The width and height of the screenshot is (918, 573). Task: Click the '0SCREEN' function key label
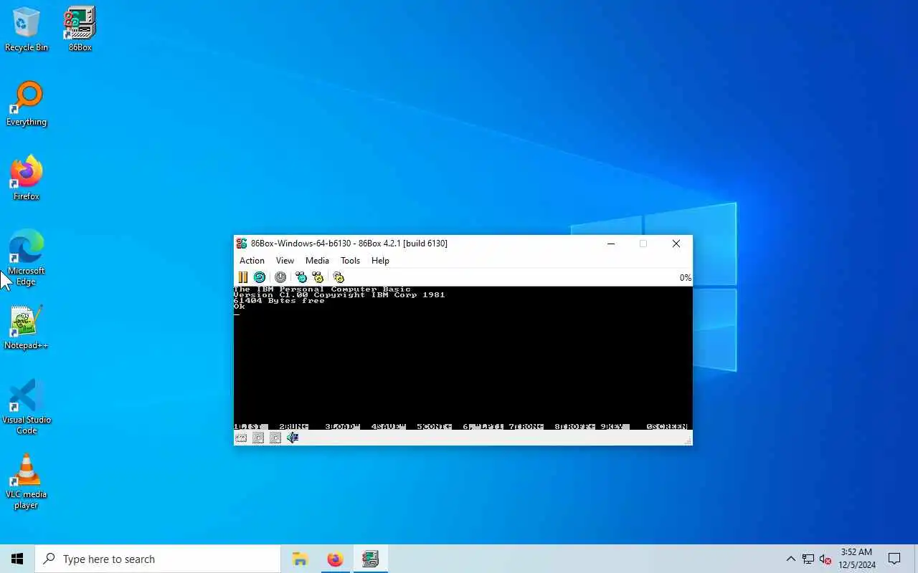[x=667, y=427]
